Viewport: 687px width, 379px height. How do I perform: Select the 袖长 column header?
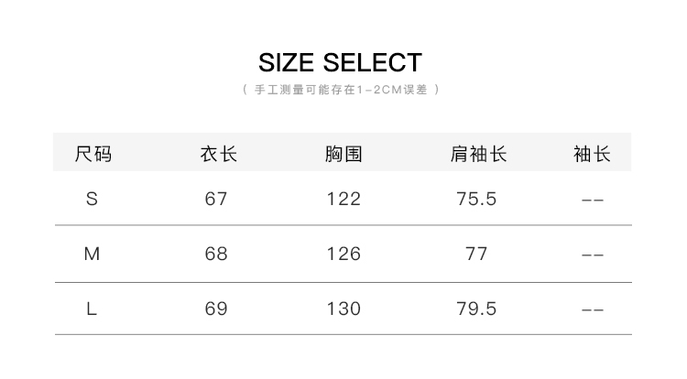pos(592,154)
